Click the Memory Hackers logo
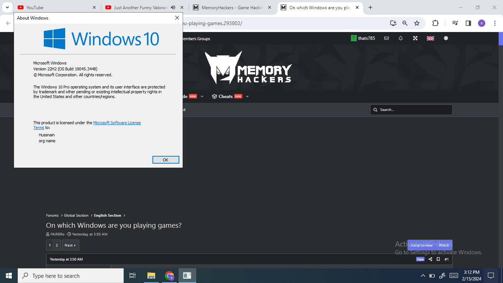The image size is (503, 283). click(249, 68)
